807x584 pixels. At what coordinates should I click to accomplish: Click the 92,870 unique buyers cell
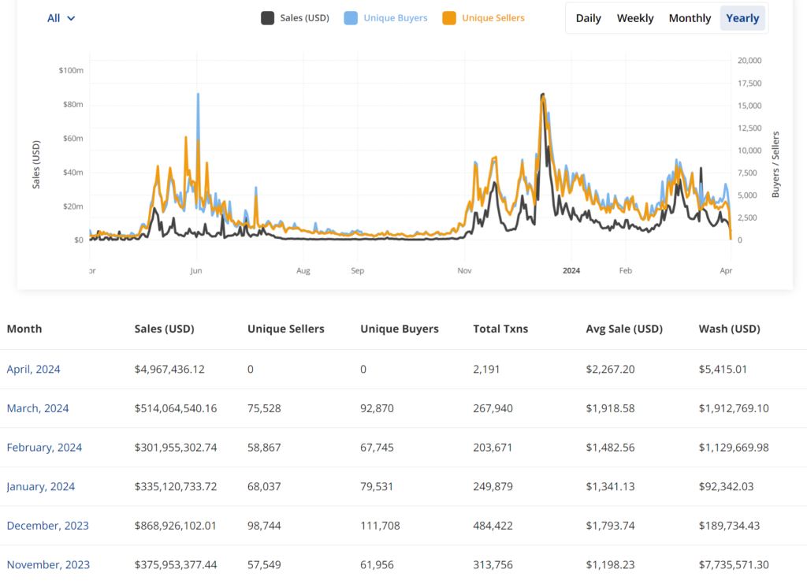coord(377,408)
